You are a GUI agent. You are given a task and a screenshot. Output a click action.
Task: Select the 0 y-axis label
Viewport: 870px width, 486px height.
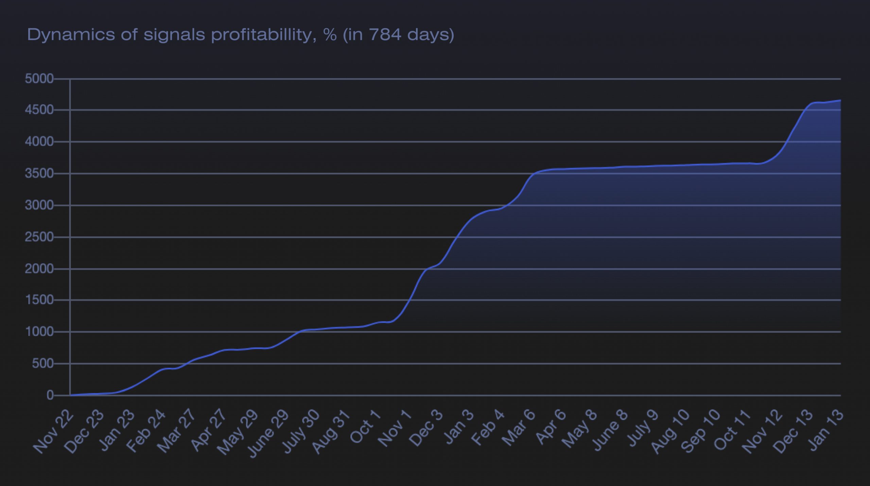(x=50, y=395)
